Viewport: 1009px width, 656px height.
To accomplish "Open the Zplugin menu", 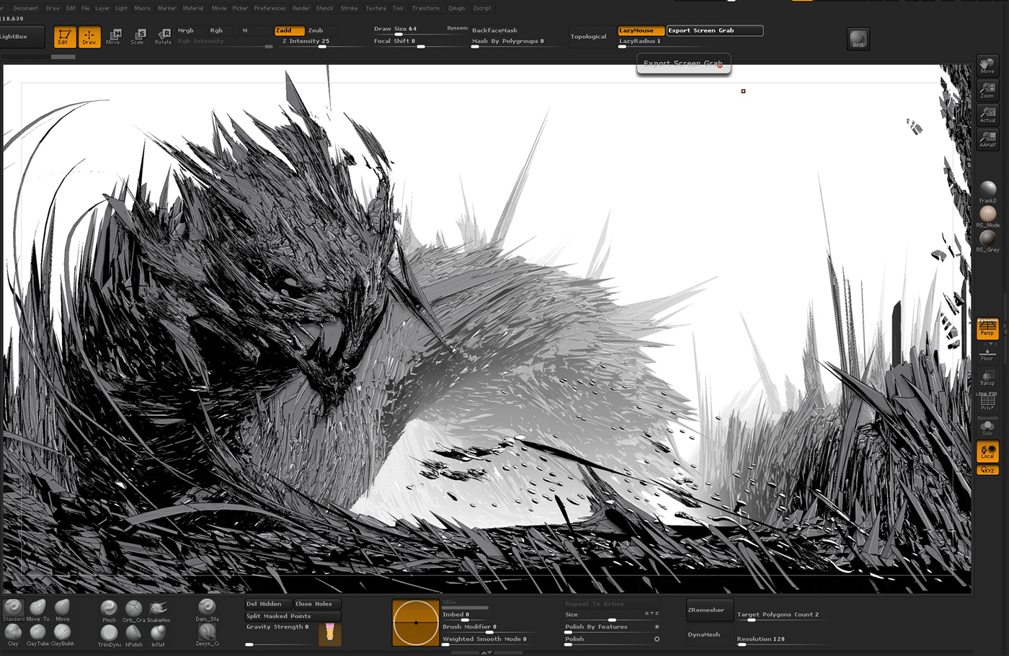I will coord(456,8).
